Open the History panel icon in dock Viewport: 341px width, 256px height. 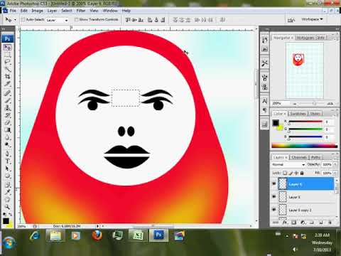click(x=264, y=40)
